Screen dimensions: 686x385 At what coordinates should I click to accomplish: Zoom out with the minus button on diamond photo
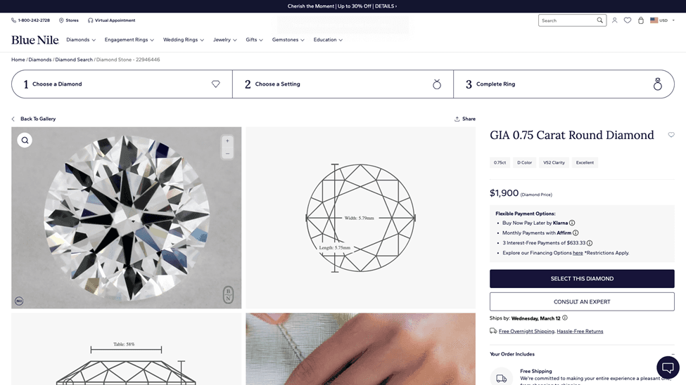coord(227,153)
